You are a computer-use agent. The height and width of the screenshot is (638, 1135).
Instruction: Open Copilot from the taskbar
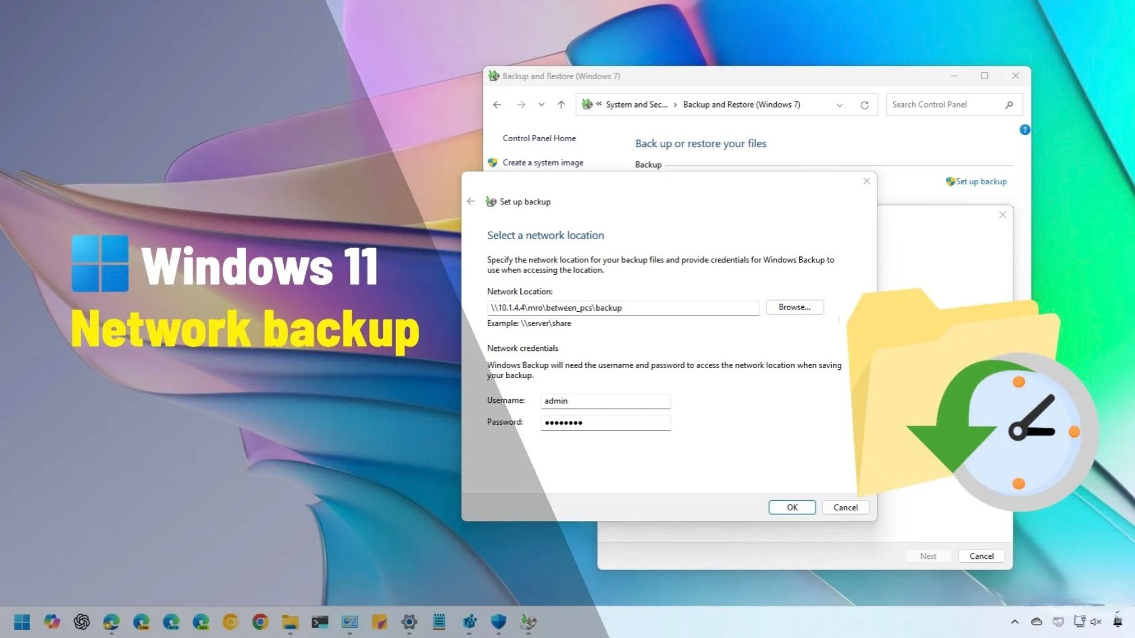pyautogui.click(x=51, y=622)
